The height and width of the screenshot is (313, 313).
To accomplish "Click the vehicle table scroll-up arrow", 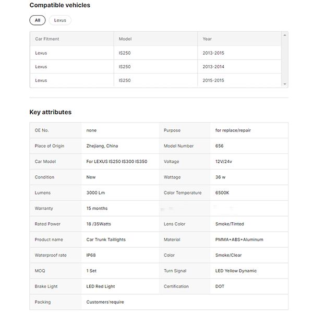I will point(284,35).
